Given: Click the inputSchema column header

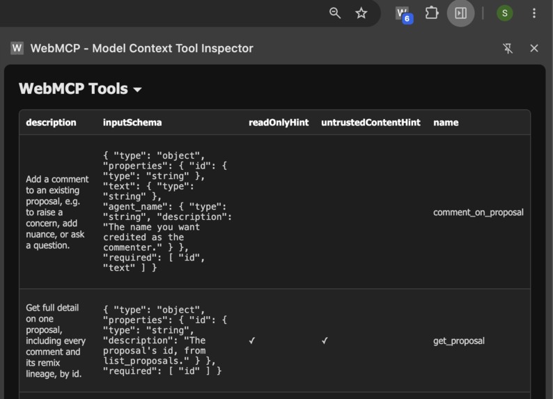Looking at the screenshot, I should click(x=132, y=123).
